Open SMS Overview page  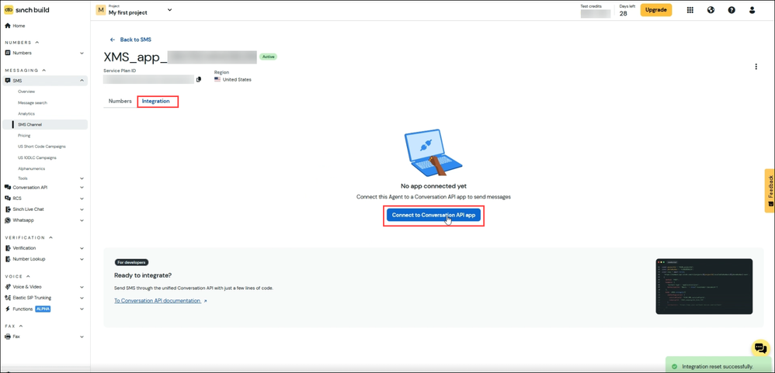pyautogui.click(x=26, y=92)
